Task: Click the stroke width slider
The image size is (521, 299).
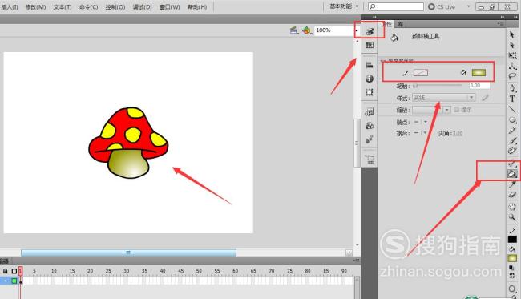Action: point(438,86)
